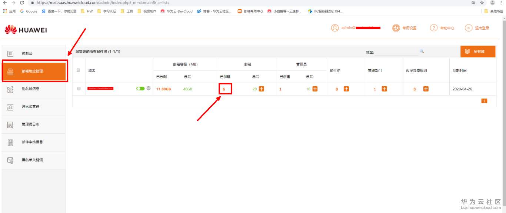The height and width of the screenshot is (213, 506).
Task: Click plus icon next to administrator total 10
Action: (315, 89)
